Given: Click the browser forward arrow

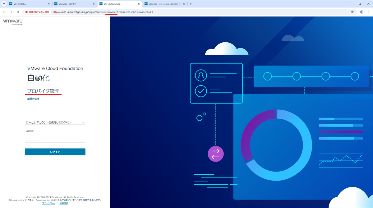Looking at the screenshot, I should pyautogui.click(x=11, y=12).
